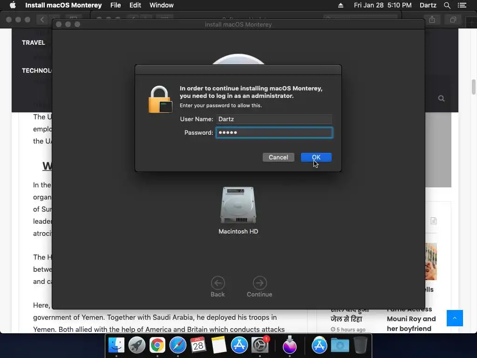Cancel the administrator password dialog
Viewport: 477px width, 358px height.
279,158
